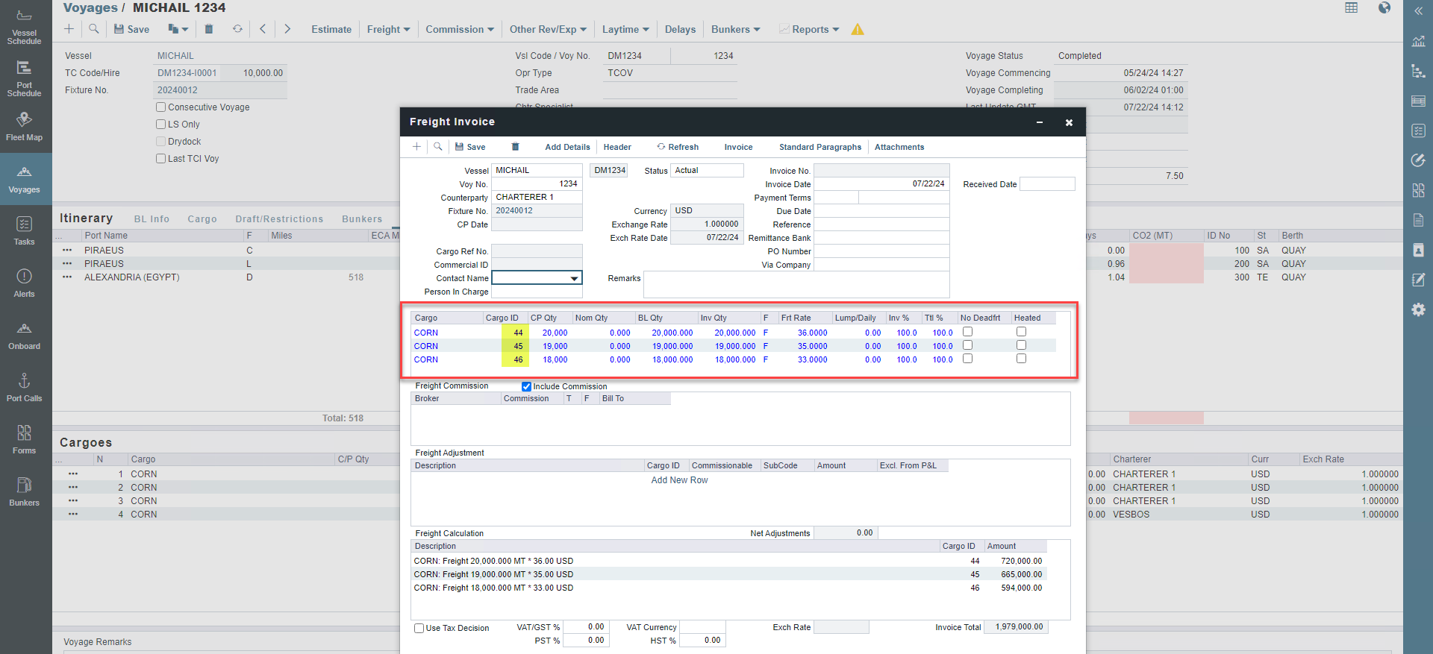Check the Use Tax Decision checkbox
This screenshot has height=654, width=1433.
[x=419, y=628]
